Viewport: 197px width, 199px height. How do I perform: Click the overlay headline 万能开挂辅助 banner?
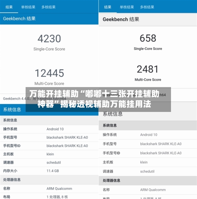tap(98, 99)
